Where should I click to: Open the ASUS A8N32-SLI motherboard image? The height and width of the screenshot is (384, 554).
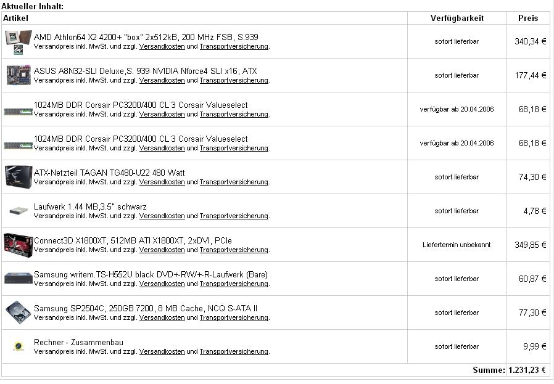19,75
